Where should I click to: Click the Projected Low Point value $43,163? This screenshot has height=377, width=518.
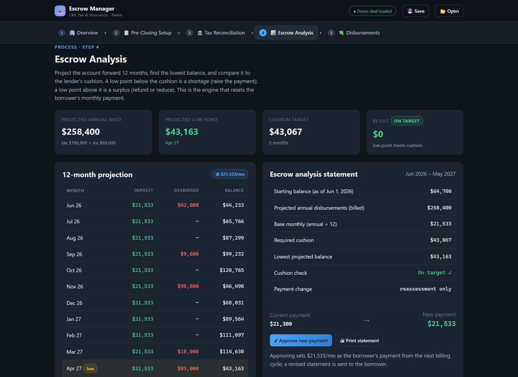point(182,132)
